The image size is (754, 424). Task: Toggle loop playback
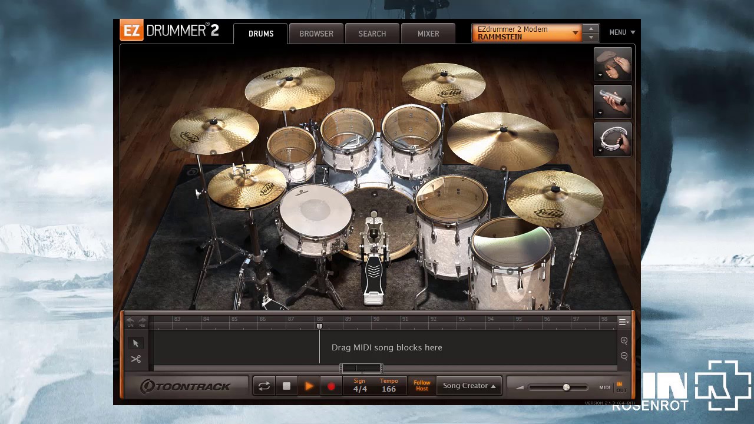tap(264, 386)
